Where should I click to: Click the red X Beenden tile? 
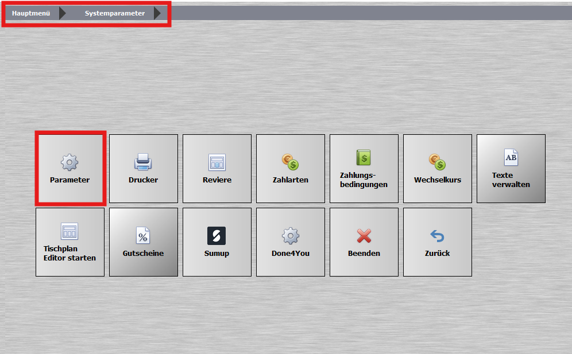(x=364, y=242)
